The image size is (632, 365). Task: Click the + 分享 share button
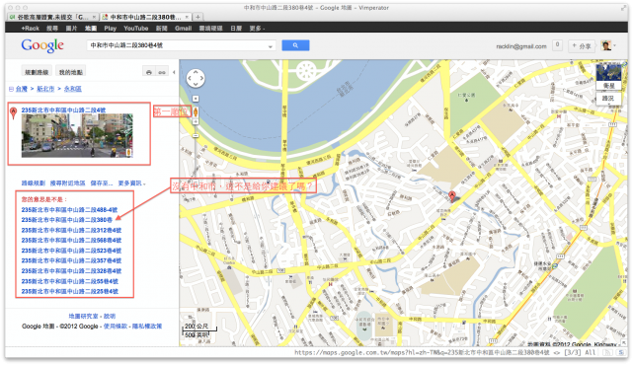pyautogui.click(x=582, y=46)
